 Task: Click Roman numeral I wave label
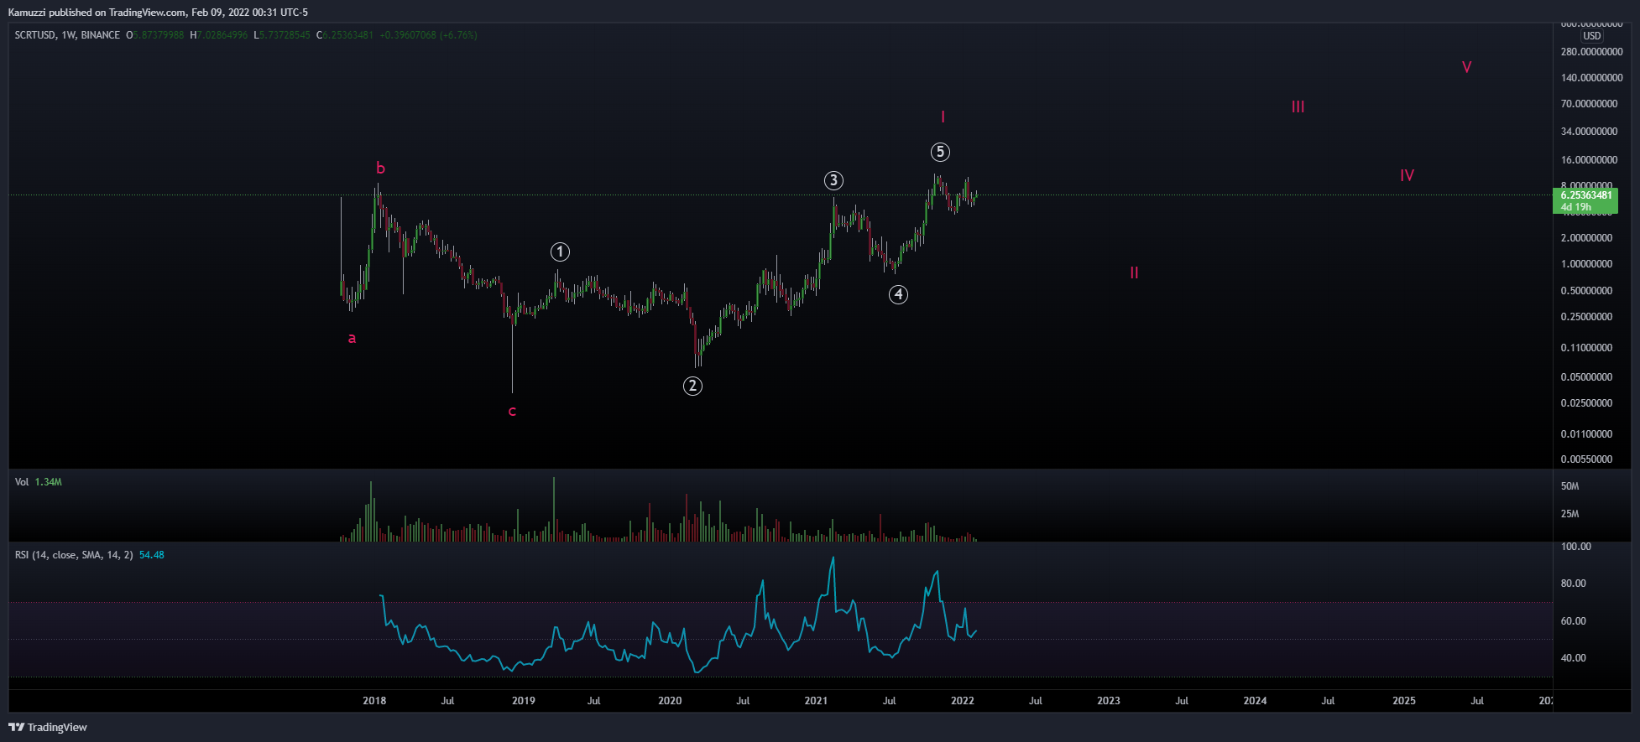pyautogui.click(x=943, y=117)
